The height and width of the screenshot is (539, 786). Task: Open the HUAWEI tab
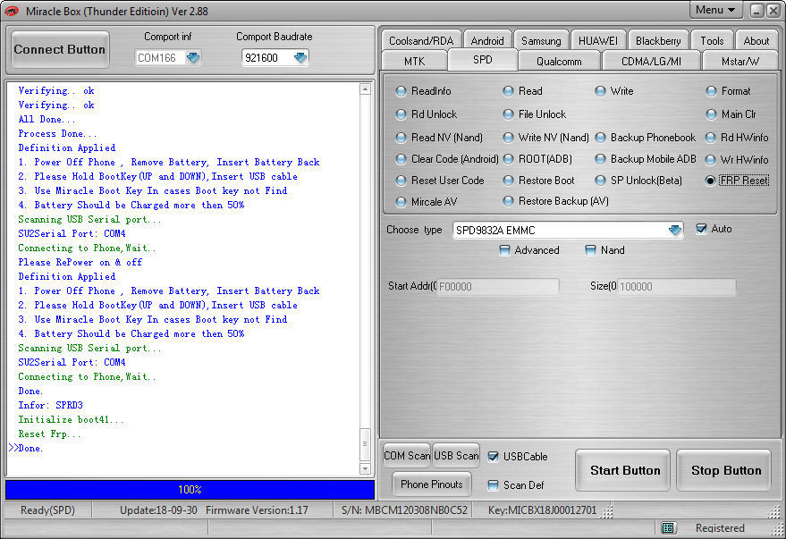click(598, 40)
